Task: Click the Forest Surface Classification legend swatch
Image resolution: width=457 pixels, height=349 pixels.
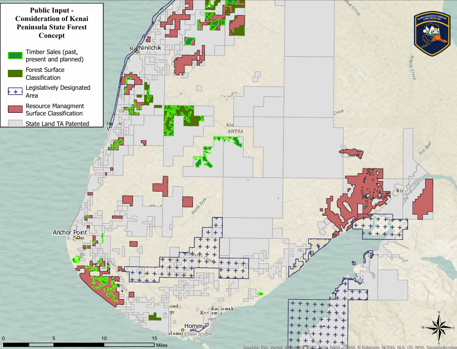Action: coord(15,73)
